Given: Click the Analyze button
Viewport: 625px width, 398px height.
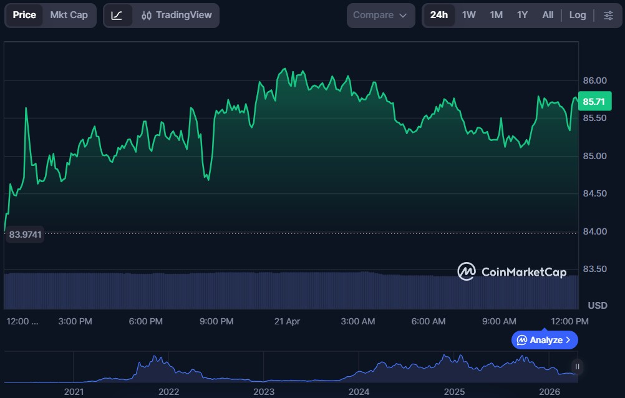Looking at the screenshot, I should coord(545,340).
